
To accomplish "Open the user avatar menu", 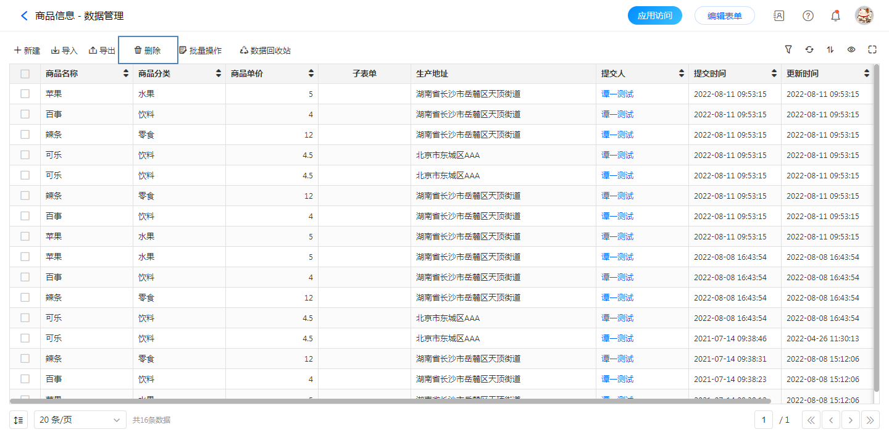I will (x=864, y=16).
